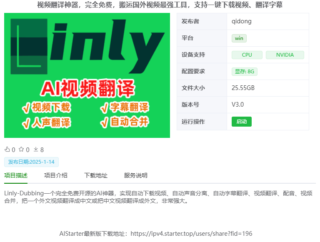
Task: Click the 设备支持 label cell
Action: point(202,55)
